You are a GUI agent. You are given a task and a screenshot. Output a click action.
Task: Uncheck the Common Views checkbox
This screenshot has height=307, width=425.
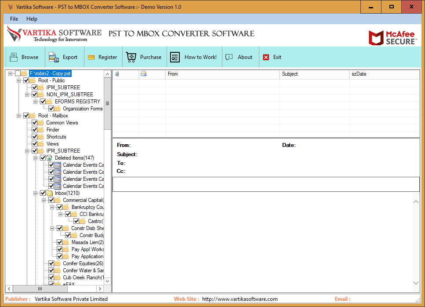[x=35, y=123]
